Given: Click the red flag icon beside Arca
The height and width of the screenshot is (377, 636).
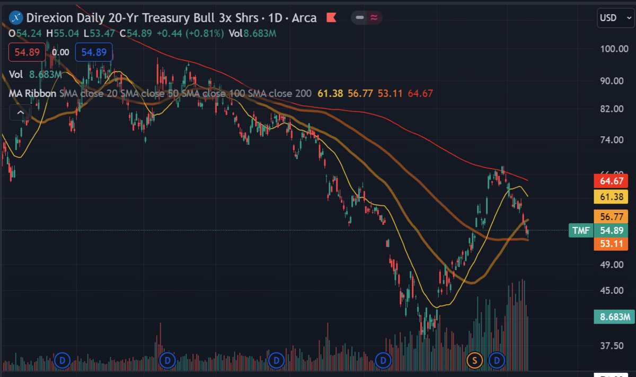Looking at the screenshot, I should point(331,18).
